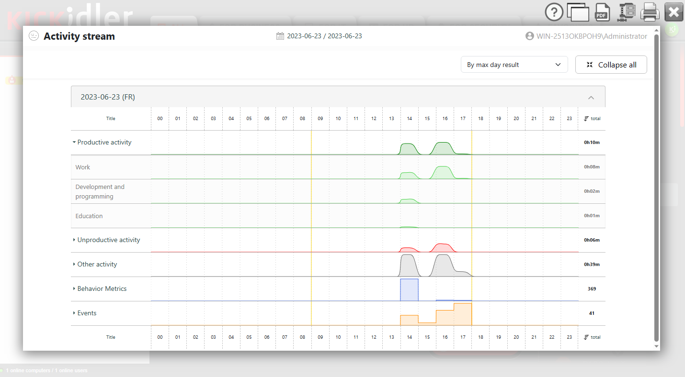The width and height of the screenshot is (685, 377).
Task: Click the Collapse all button
Action: tap(611, 65)
